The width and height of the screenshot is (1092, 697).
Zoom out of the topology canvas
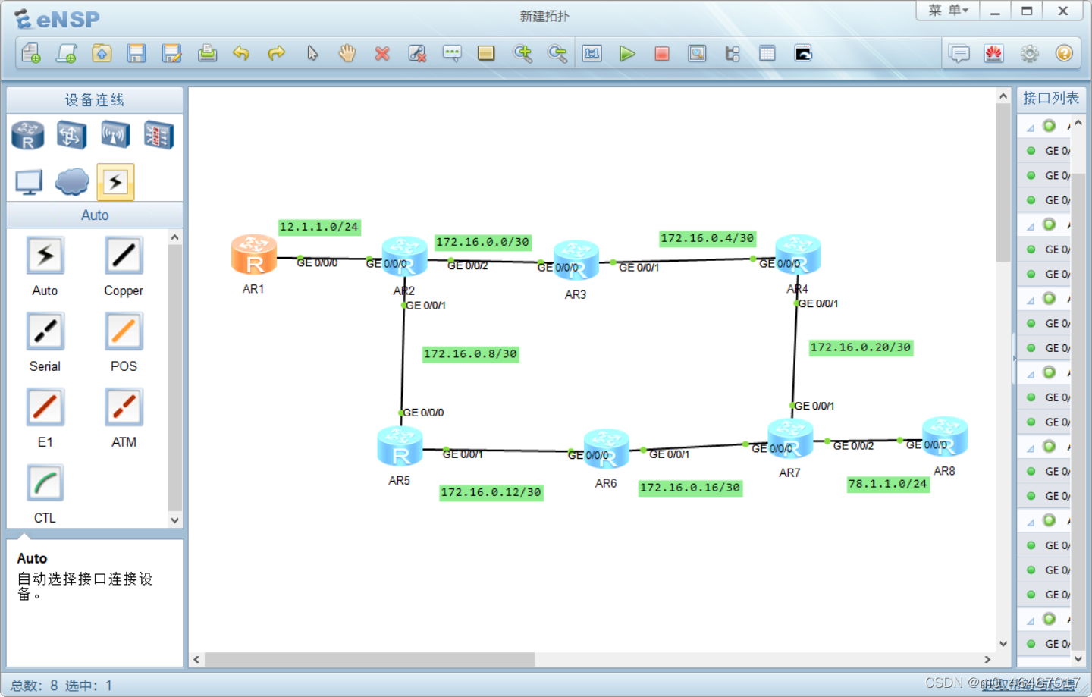(x=557, y=53)
